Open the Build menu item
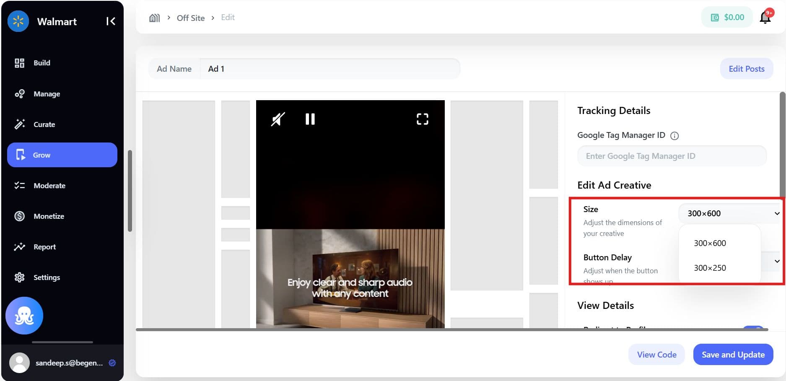786x381 pixels. (62, 63)
